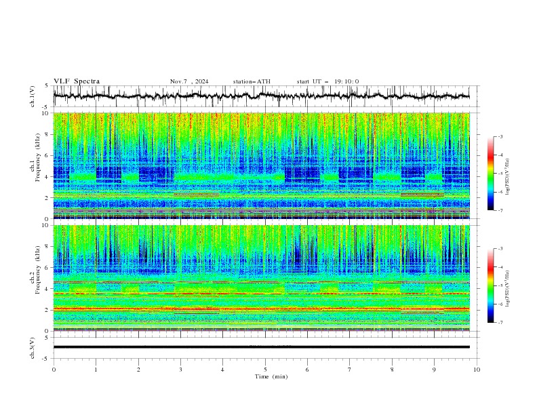Screen dimensions: 537x415
Task: Click the "-7" value on the lower colorbar
Action: coord(500,322)
